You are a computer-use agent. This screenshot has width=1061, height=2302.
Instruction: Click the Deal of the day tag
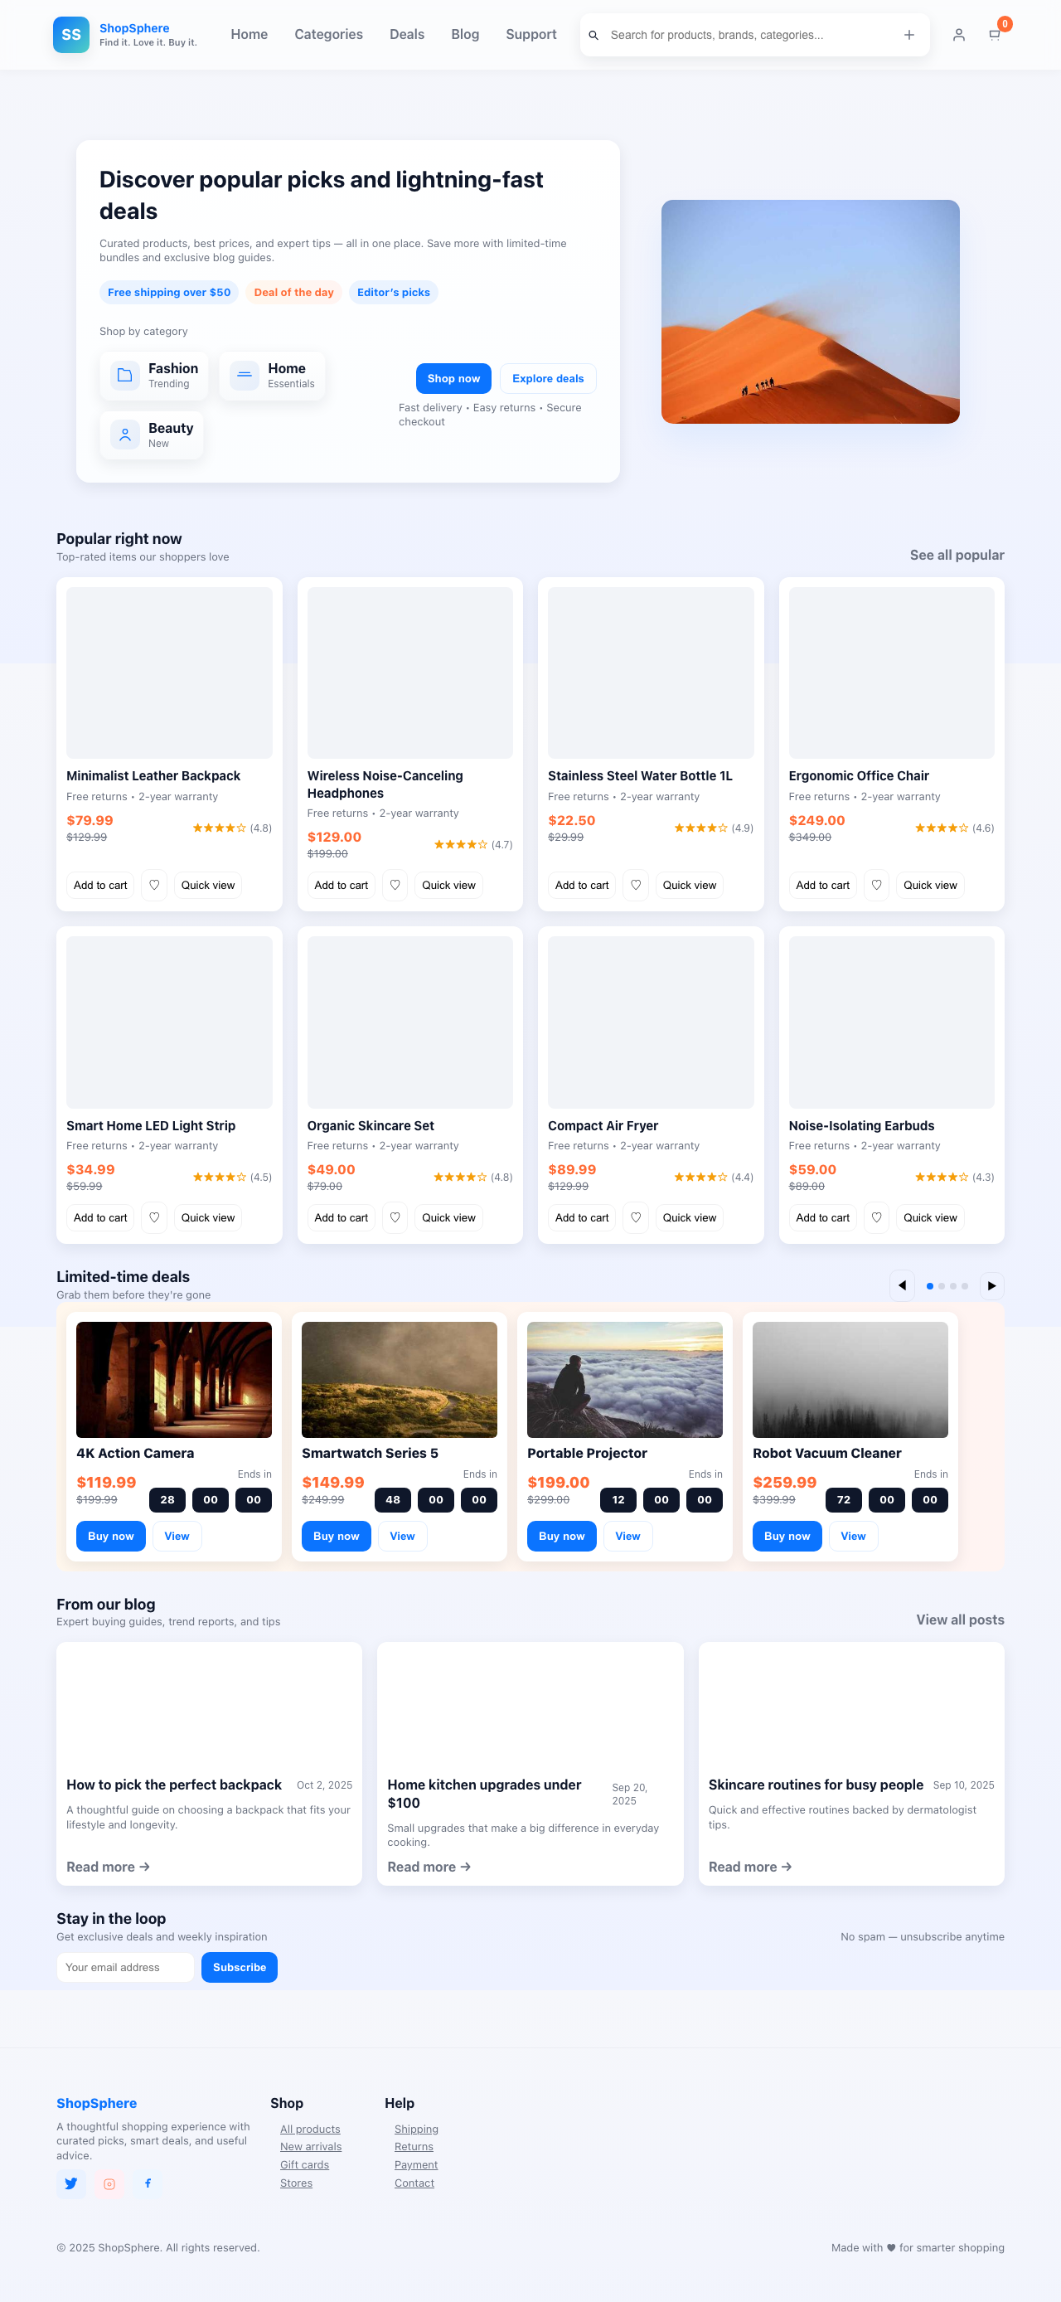coord(293,292)
